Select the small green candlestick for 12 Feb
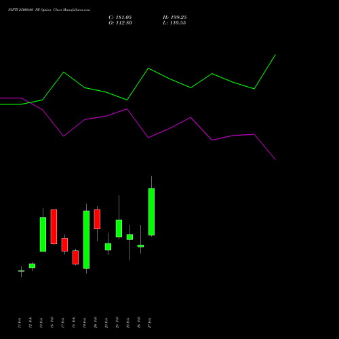The image size is (339, 339). tap(32, 266)
